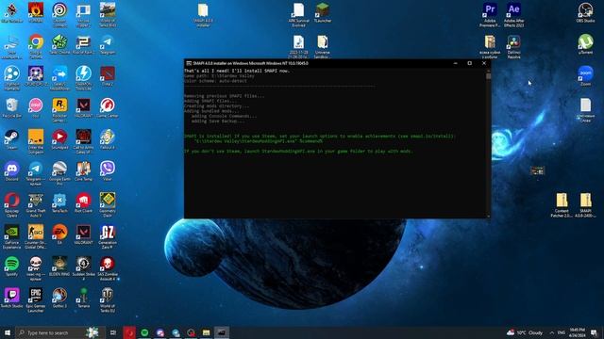Open the Game Center desktop shortcut
Screen dimensions: 604x339
(x=107, y=108)
